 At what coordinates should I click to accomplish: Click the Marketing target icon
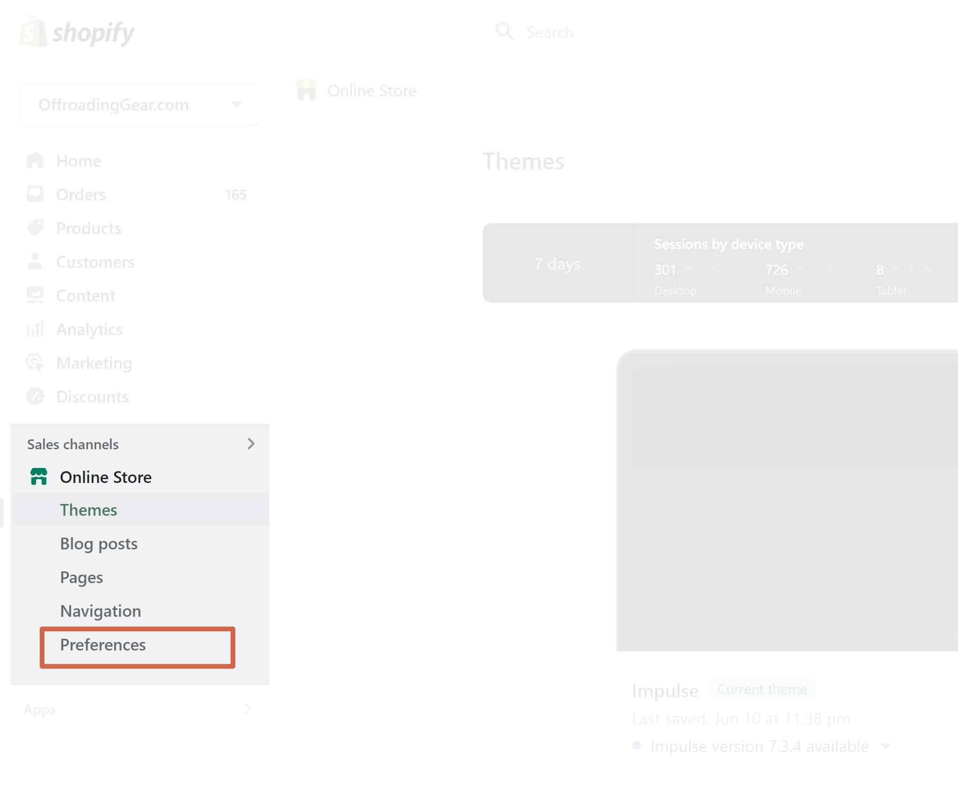[x=35, y=363]
